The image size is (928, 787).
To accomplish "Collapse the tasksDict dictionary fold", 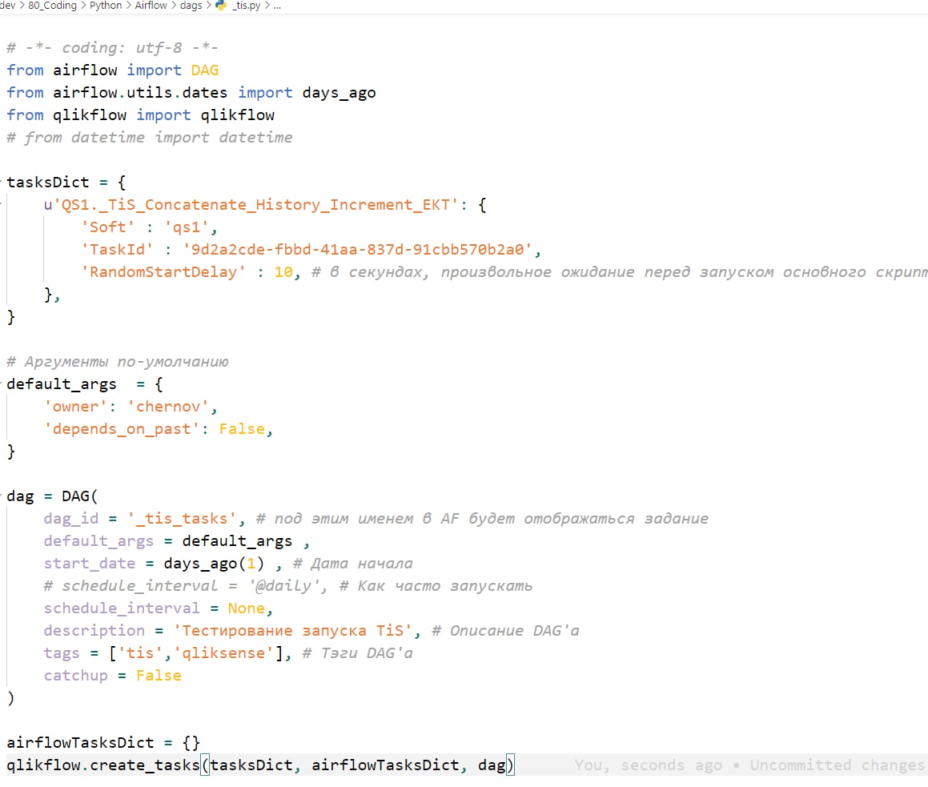I will [2, 182].
